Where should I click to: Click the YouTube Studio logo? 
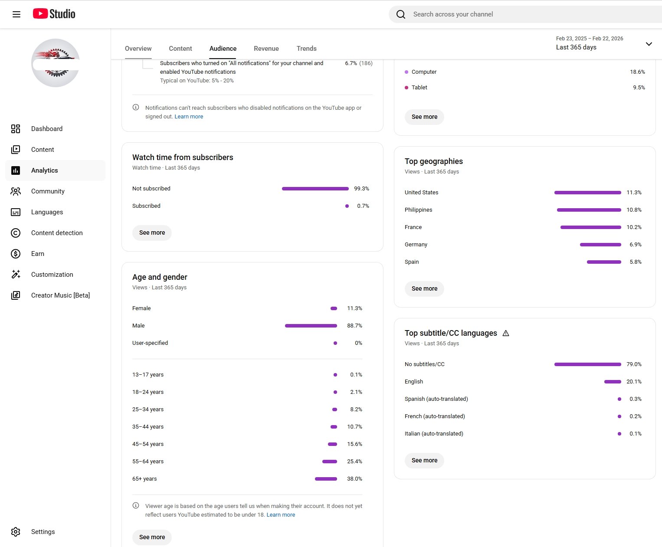[x=54, y=14]
